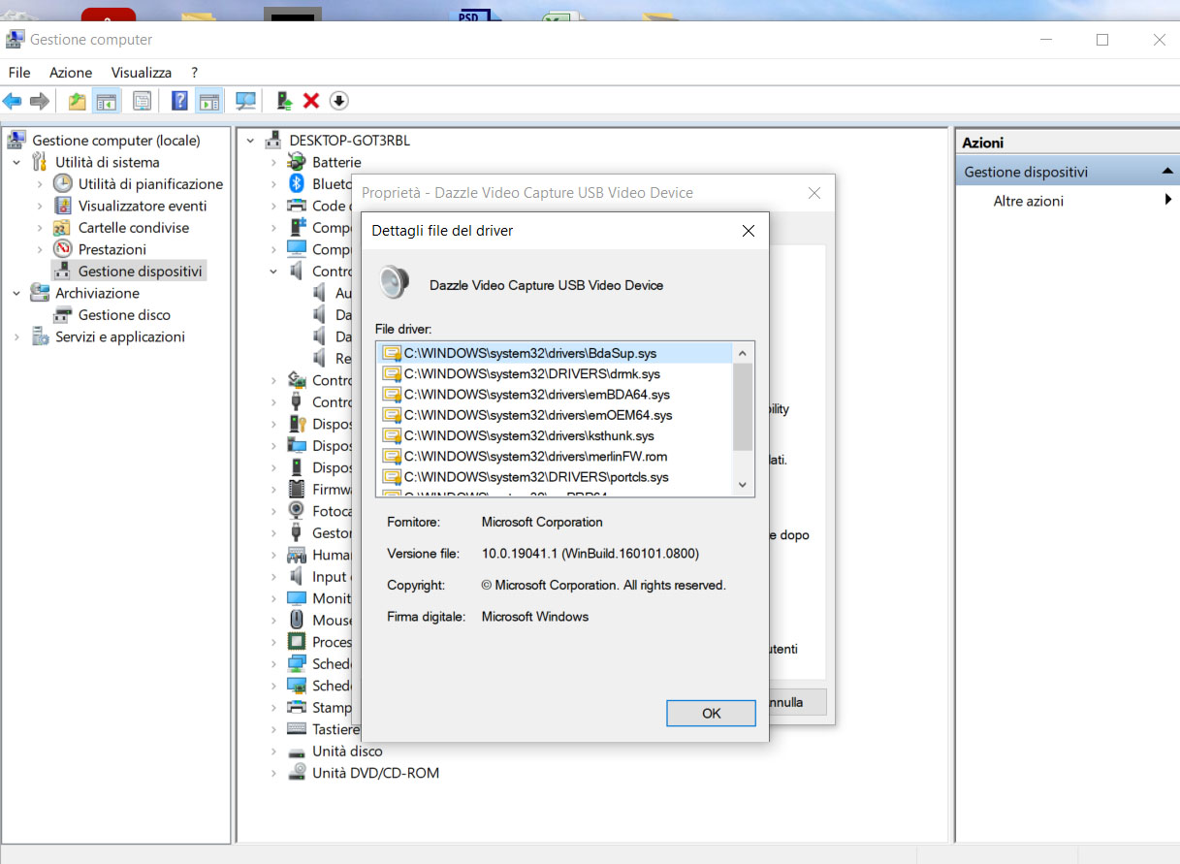Click the driver file list scrollbar thumb

tap(743, 407)
